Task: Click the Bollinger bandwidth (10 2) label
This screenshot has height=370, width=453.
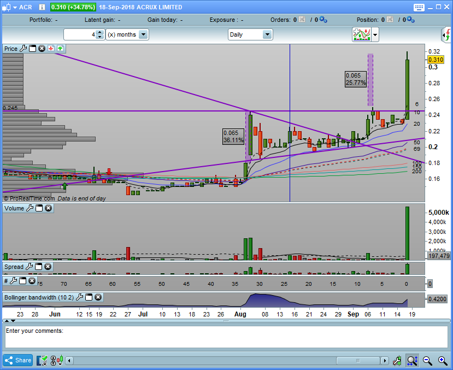Action: click(x=39, y=297)
